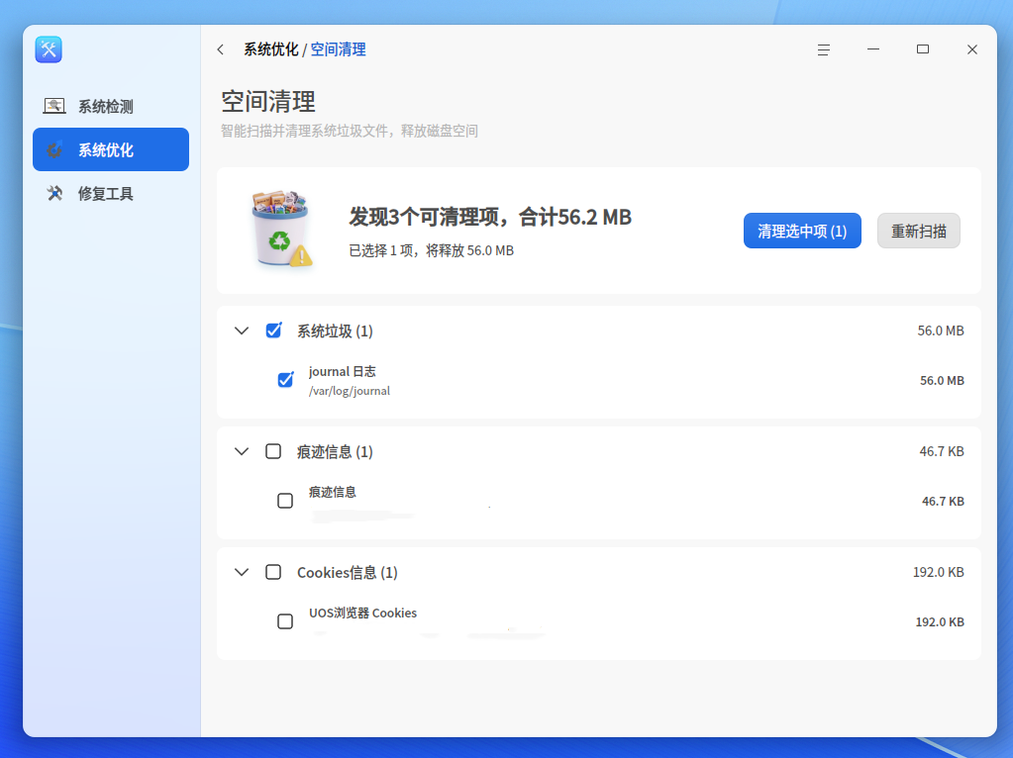
Task: Go back using the back arrow
Action: coord(221,49)
